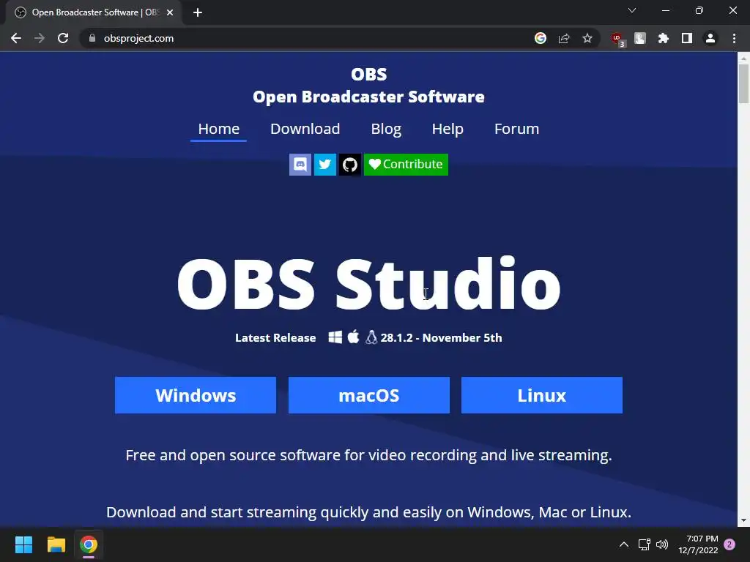
Task: Share this page via share icon
Action: (564, 38)
